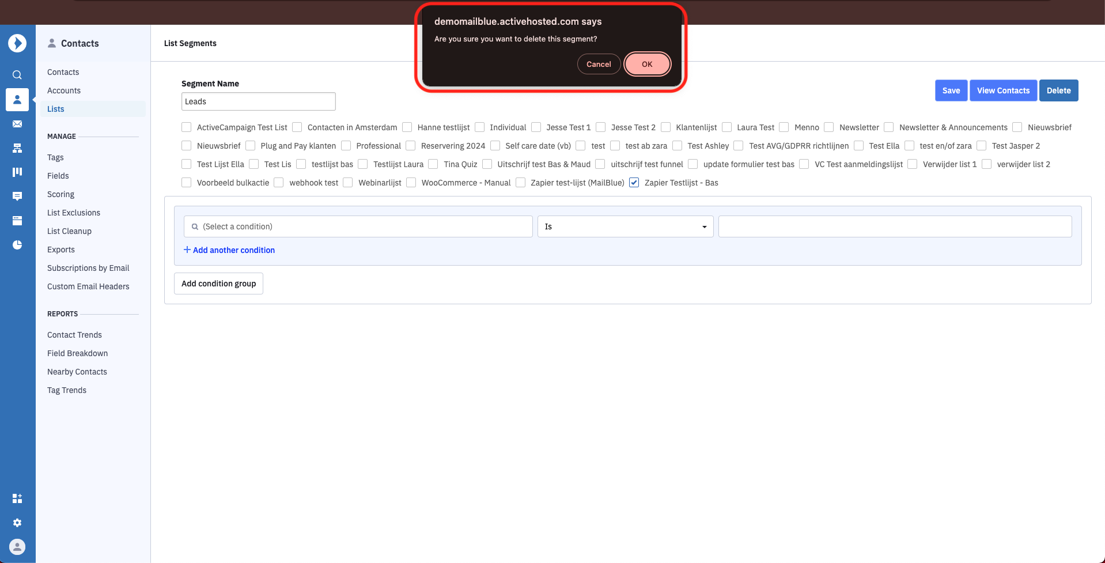The height and width of the screenshot is (563, 1105).
Task: Check the Webinarlijst checkbox
Action: 348,183
